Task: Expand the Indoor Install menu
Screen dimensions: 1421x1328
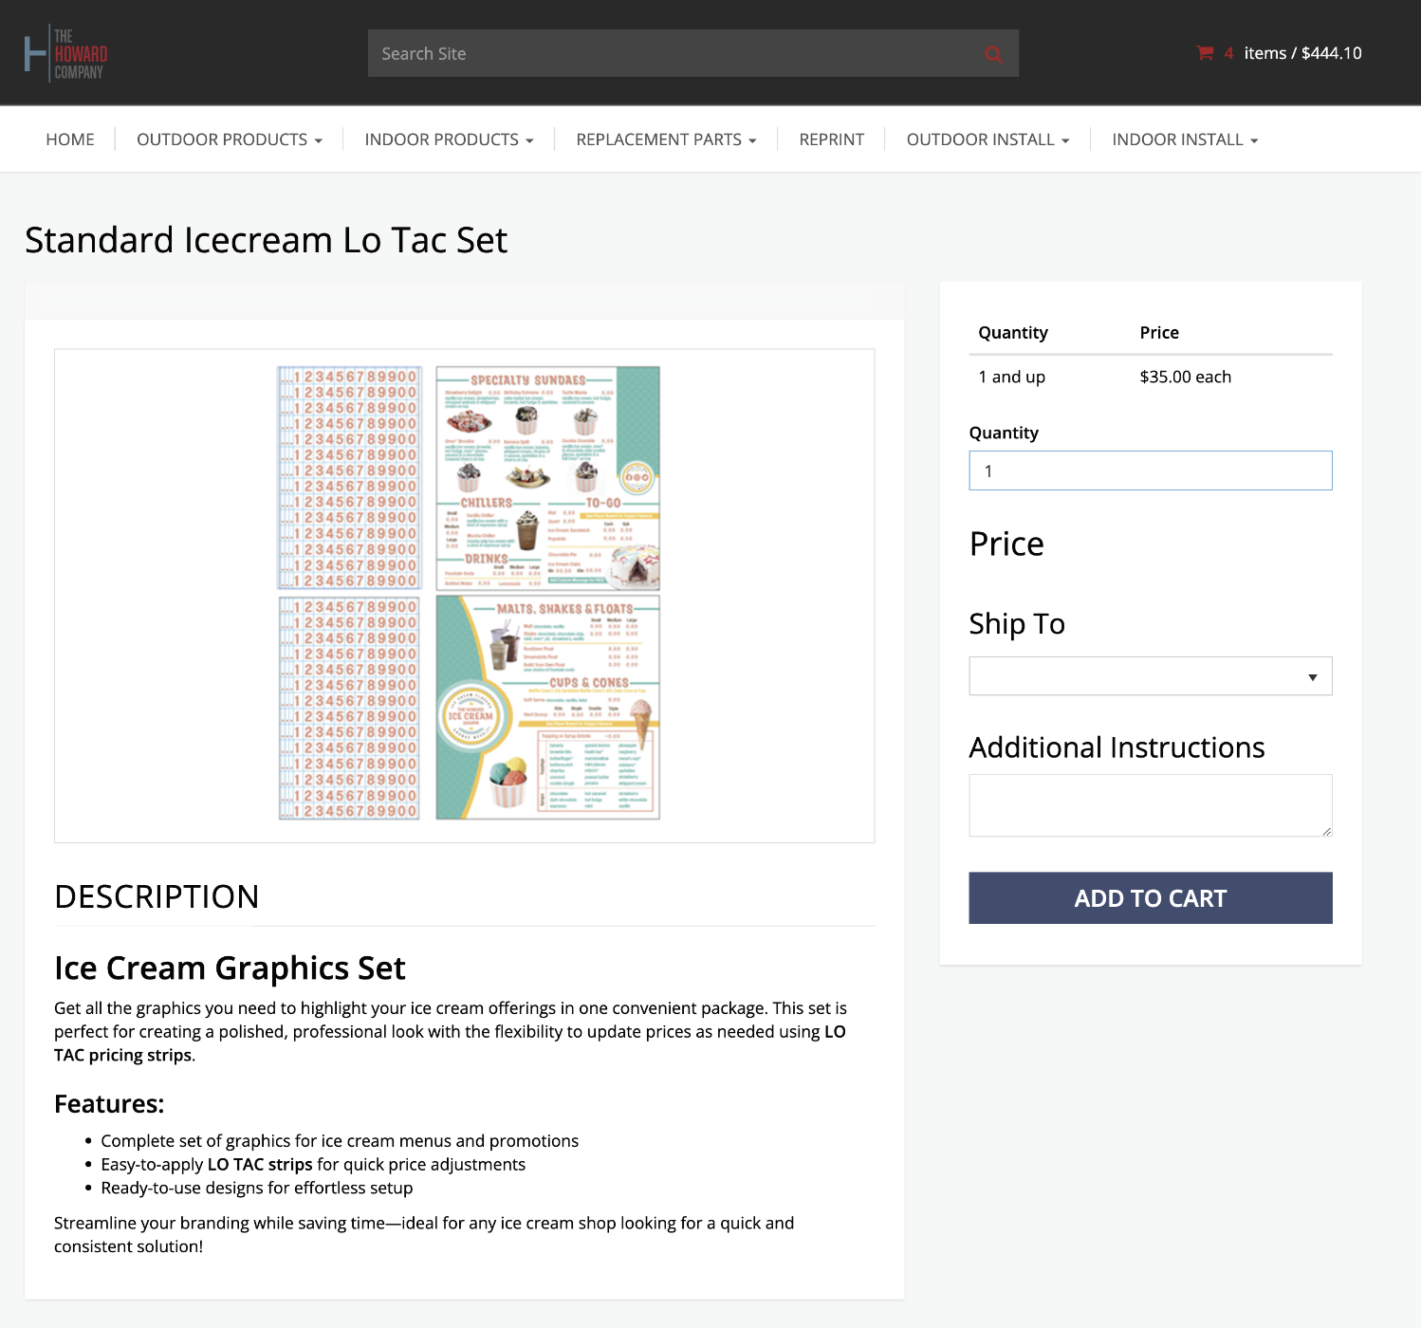Action: pos(1184,139)
